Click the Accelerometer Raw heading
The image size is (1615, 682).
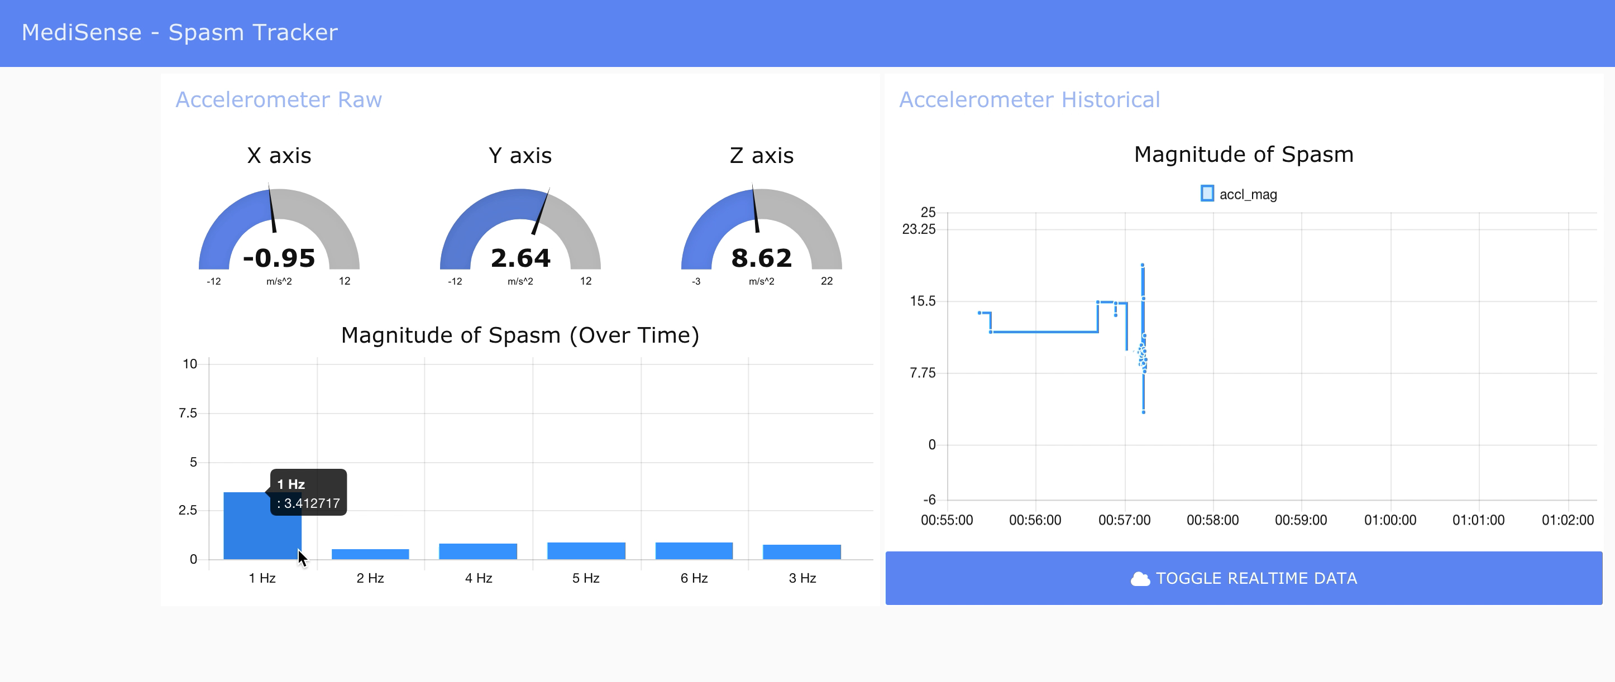tap(278, 100)
